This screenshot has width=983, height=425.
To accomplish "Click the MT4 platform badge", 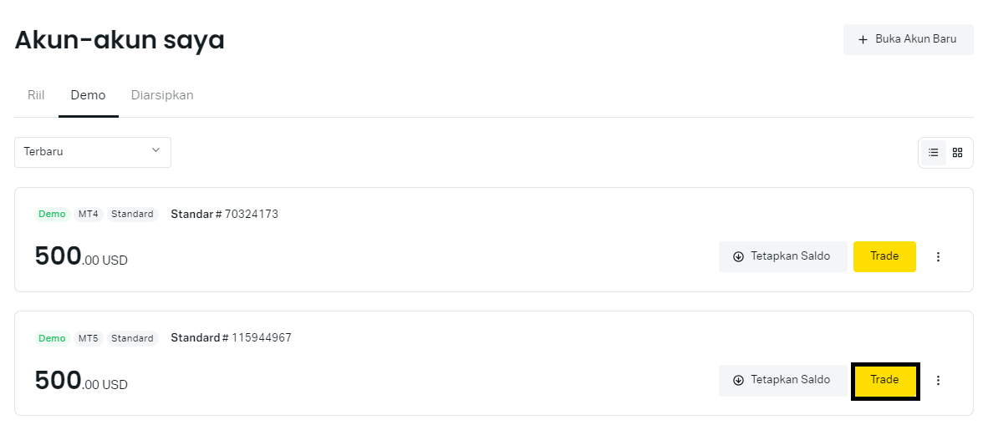I will tap(89, 215).
